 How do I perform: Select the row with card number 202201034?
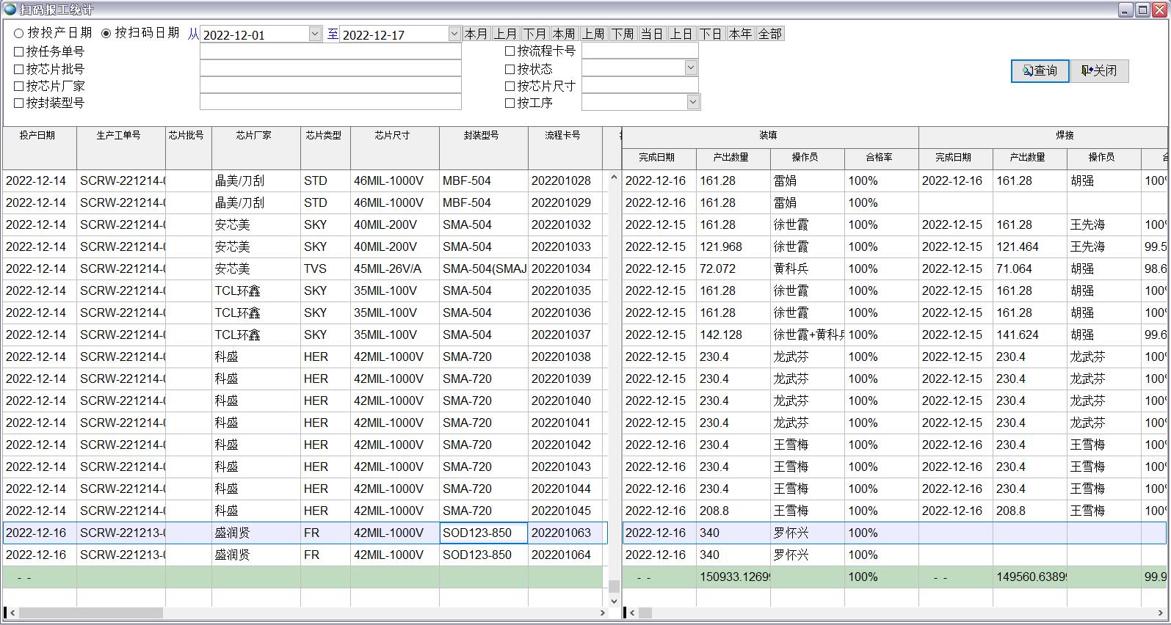click(561, 269)
